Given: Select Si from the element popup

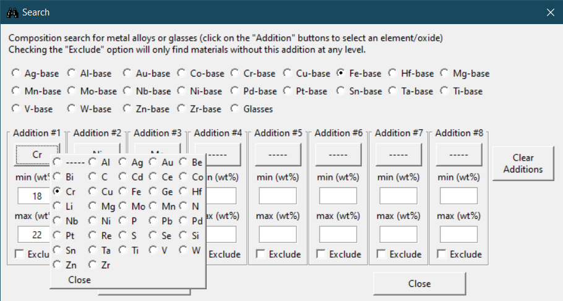Looking at the screenshot, I should [184, 235].
